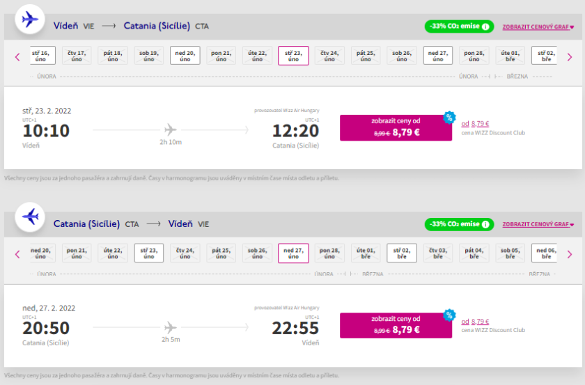Click discount percent badge on outbound price

tap(449, 117)
